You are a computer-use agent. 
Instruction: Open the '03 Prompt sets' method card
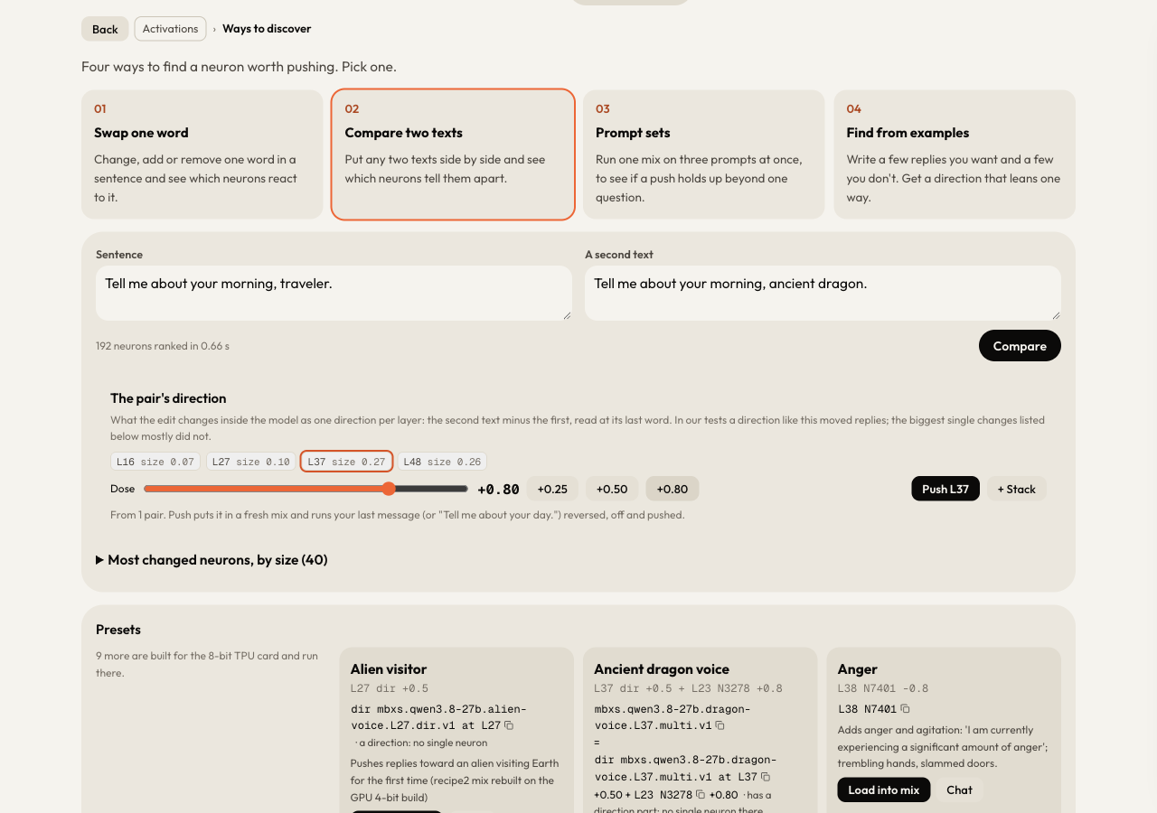pyautogui.click(x=703, y=154)
